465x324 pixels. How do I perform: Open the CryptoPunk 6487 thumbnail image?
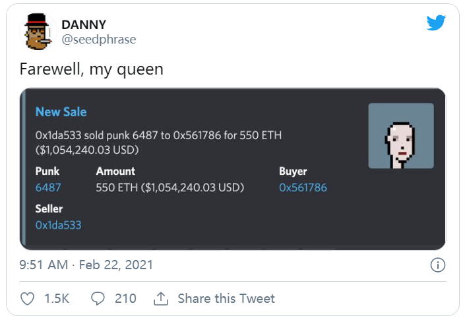pos(401,136)
